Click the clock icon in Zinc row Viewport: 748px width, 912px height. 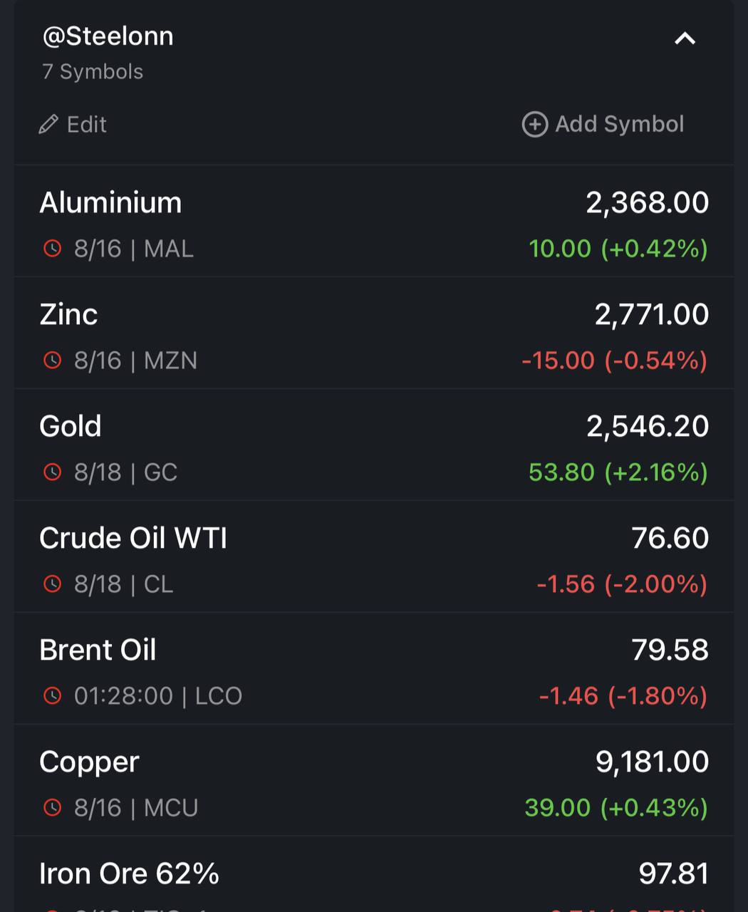click(x=53, y=361)
